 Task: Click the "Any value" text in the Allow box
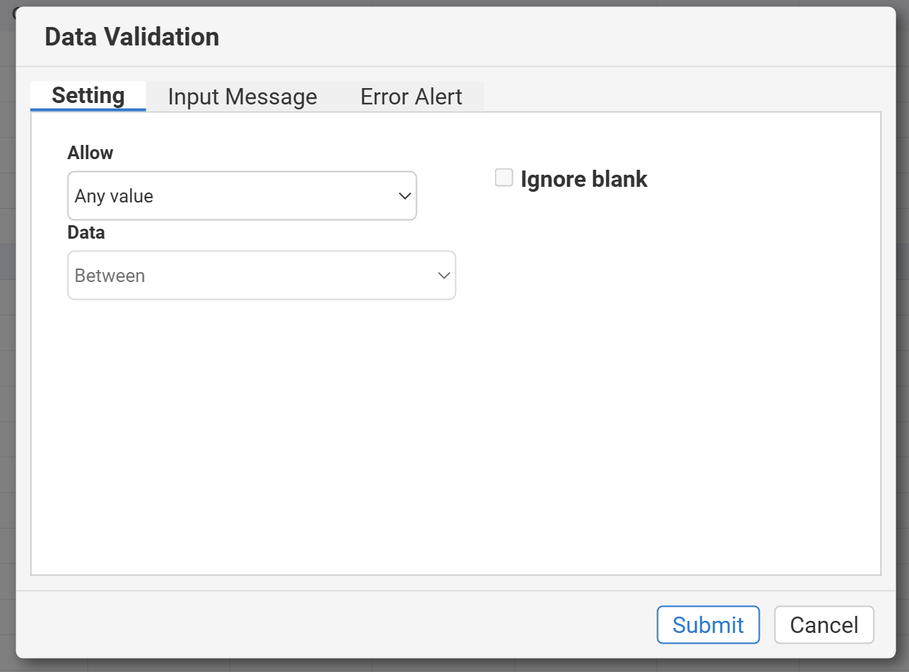(x=114, y=196)
